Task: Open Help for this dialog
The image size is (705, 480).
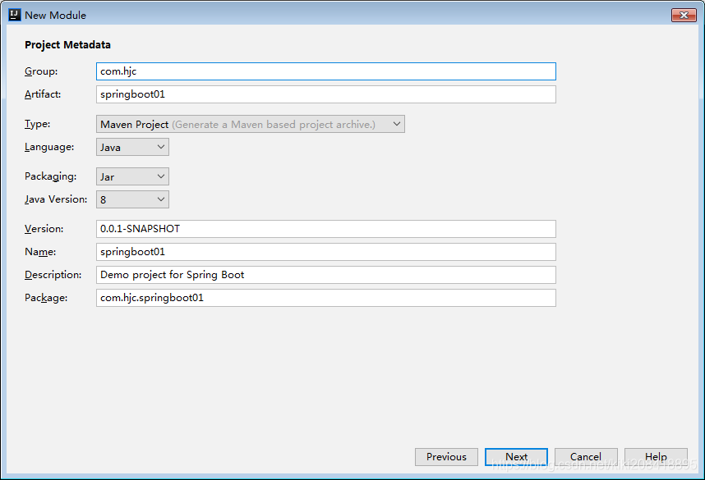Action: (x=656, y=457)
